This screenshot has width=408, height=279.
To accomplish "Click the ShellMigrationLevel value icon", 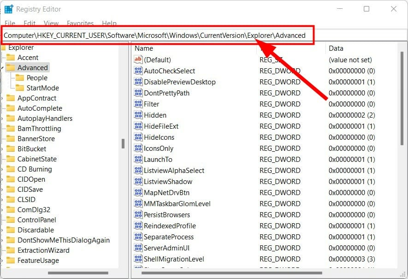I will pos(138,259).
